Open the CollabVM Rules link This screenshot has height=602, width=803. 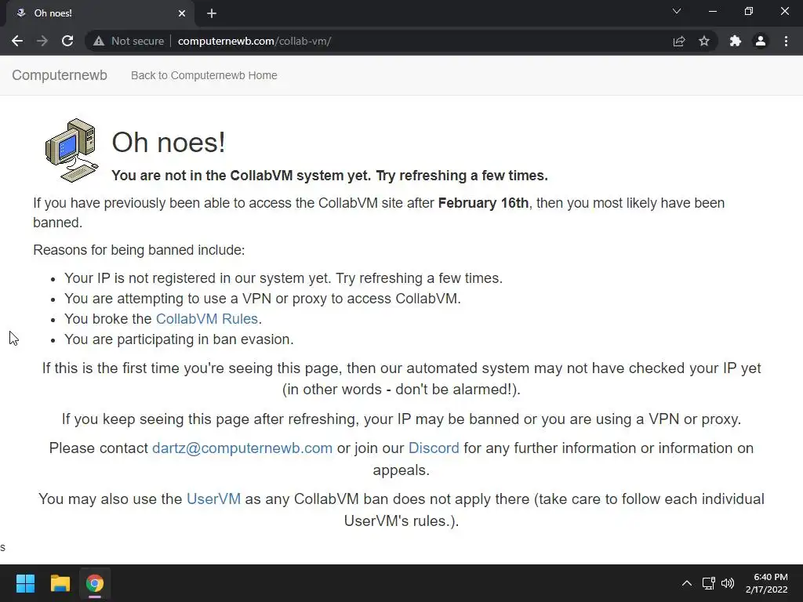click(207, 319)
